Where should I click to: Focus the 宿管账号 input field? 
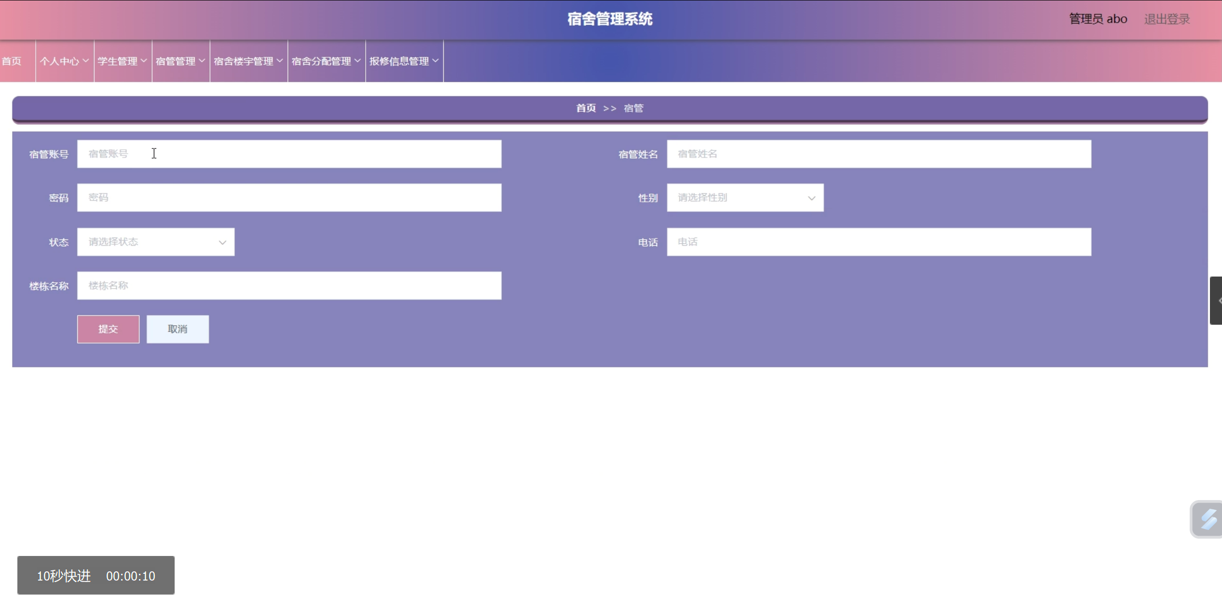[289, 154]
